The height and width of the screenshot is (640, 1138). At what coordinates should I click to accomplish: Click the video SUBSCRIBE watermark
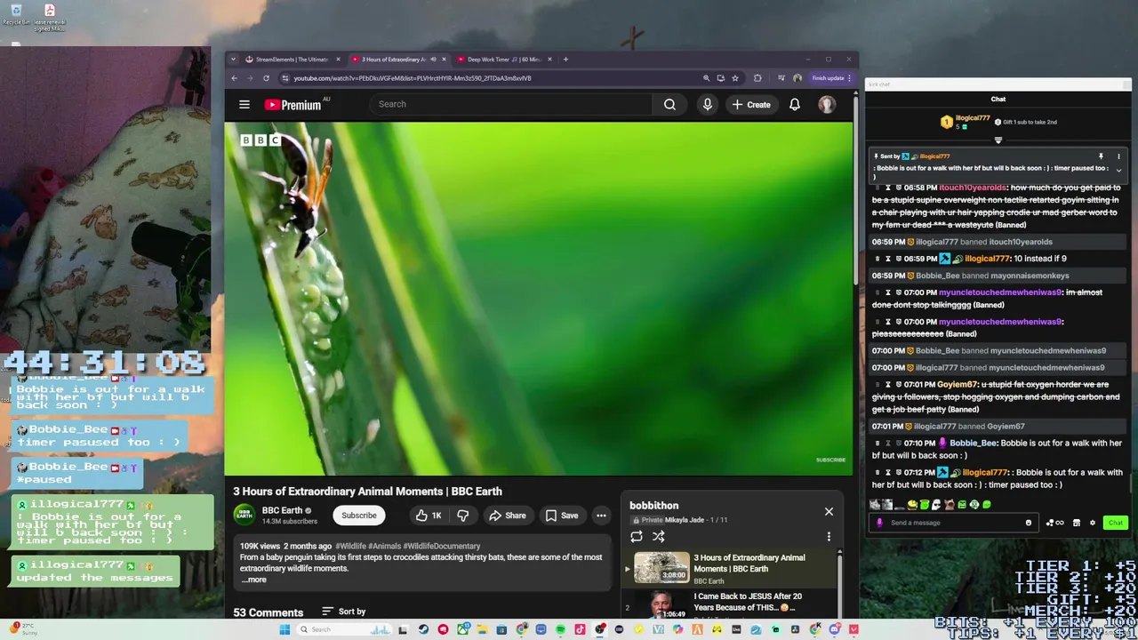[830, 460]
